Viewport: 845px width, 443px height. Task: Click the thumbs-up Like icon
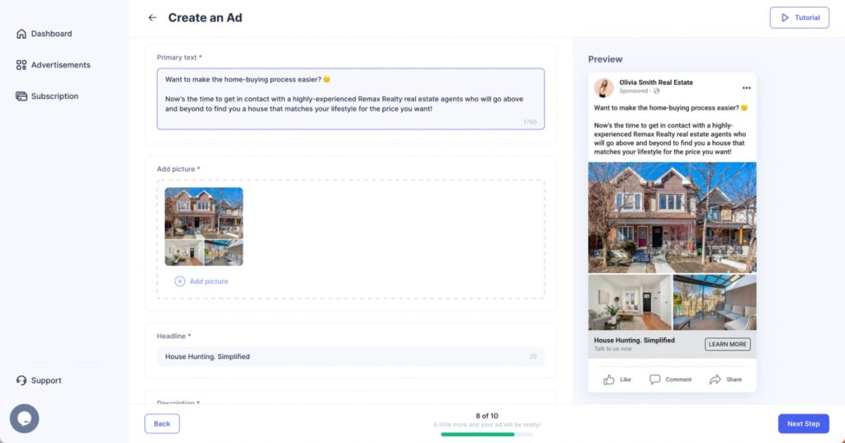[609, 379]
